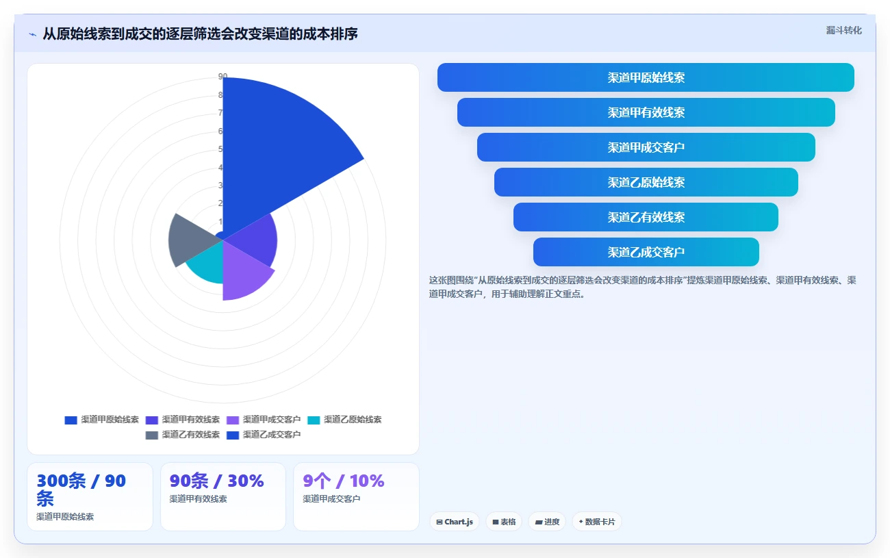This screenshot has height=558, width=890.
Task: Click the chart title 从原始线索到成交的逐层筛选会改变渠道的成本排序
Action: pyautogui.click(x=200, y=34)
